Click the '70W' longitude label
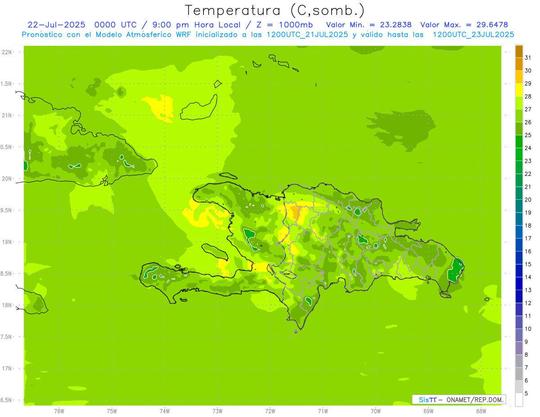 [375, 411]
